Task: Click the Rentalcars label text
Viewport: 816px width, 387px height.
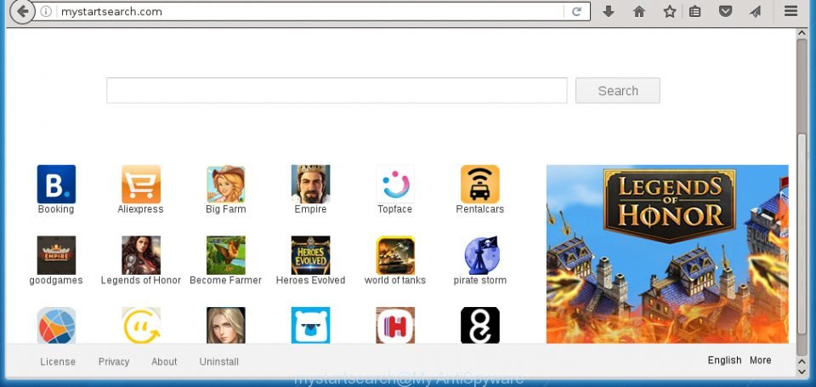Action: click(x=479, y=209)
